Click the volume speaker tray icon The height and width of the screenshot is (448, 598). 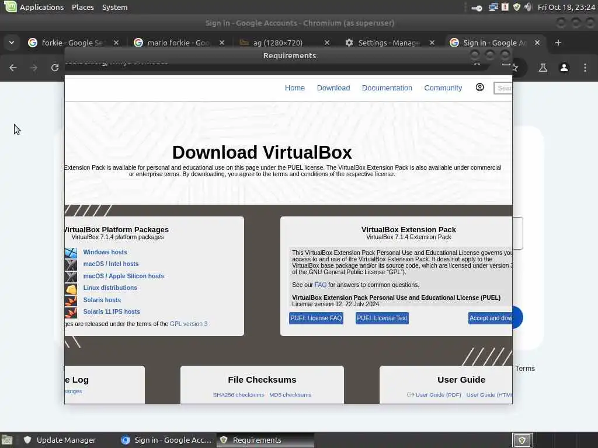click(x=528, y=7)
